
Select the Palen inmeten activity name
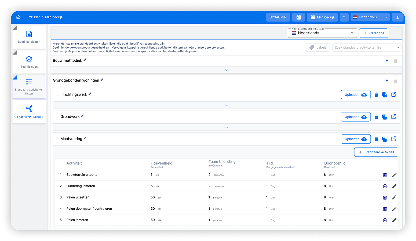(x=77, y=220)
